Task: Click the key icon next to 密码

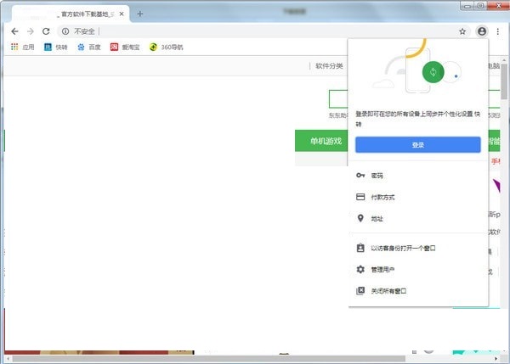Action: click(360, 176)
